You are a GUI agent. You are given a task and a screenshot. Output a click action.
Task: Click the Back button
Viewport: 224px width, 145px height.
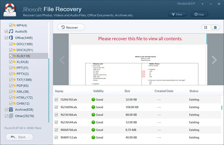point(19,137)
